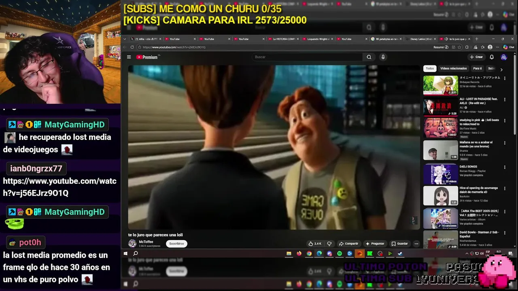Image resolution: width=518 pixels, height=291 pixels.
Task: Open the YouTube hamburger guide menu
Action: pos(129,57)
